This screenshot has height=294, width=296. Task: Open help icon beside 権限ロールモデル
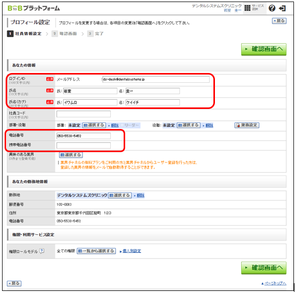42,251
